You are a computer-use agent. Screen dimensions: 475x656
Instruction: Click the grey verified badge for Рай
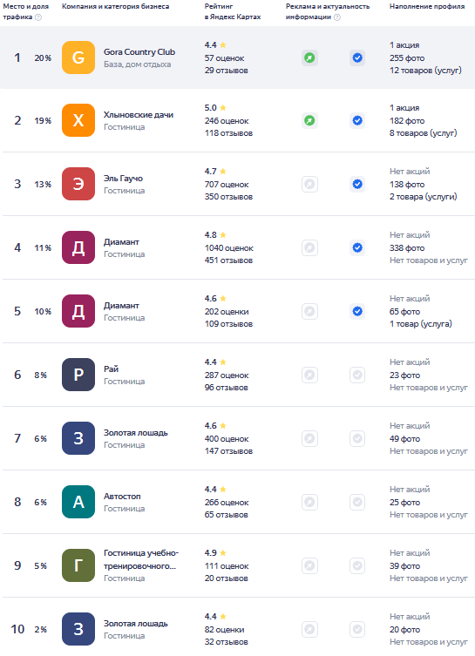point(357,375)
